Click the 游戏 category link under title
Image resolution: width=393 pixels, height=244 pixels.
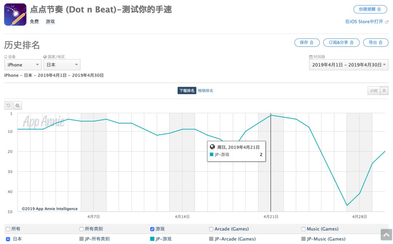(50, 22)
